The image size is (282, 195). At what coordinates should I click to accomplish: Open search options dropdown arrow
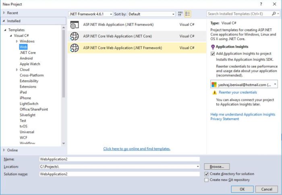pos(278,14)
